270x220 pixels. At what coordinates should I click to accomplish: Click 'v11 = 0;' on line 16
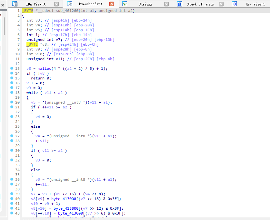35,83
